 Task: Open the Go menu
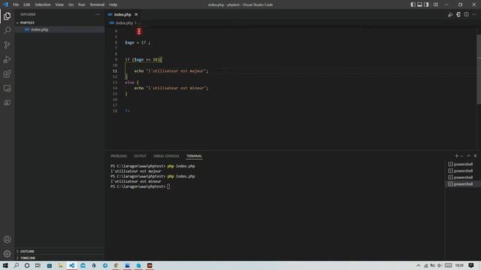(x=71, y=4)
